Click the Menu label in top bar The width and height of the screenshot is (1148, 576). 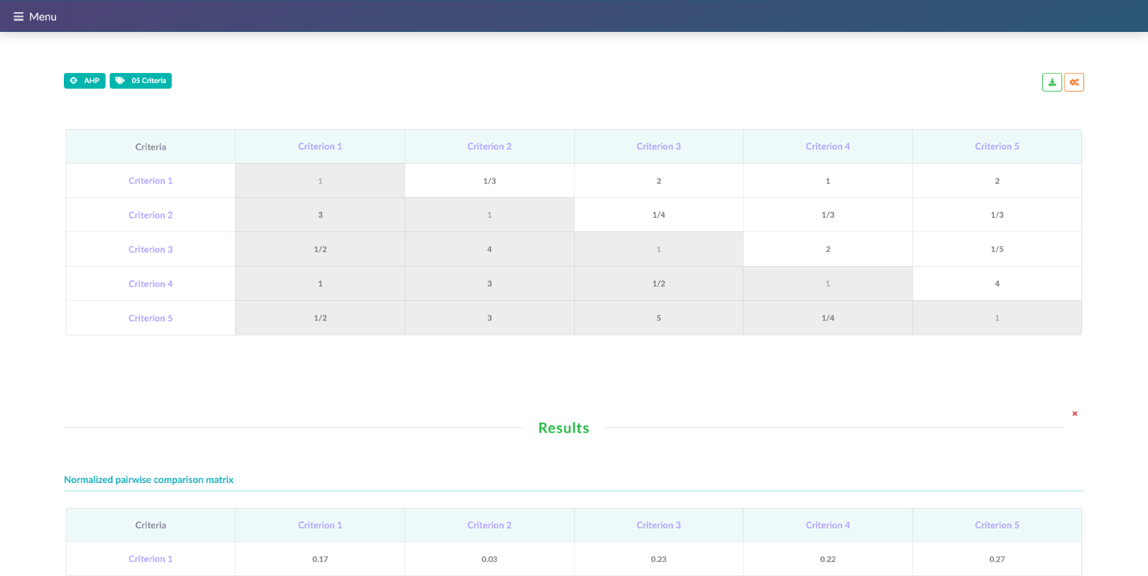(43, 16)
